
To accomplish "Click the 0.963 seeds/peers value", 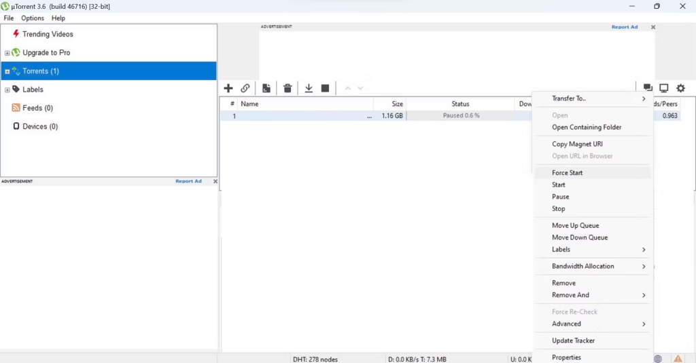I will click(669, 116).
